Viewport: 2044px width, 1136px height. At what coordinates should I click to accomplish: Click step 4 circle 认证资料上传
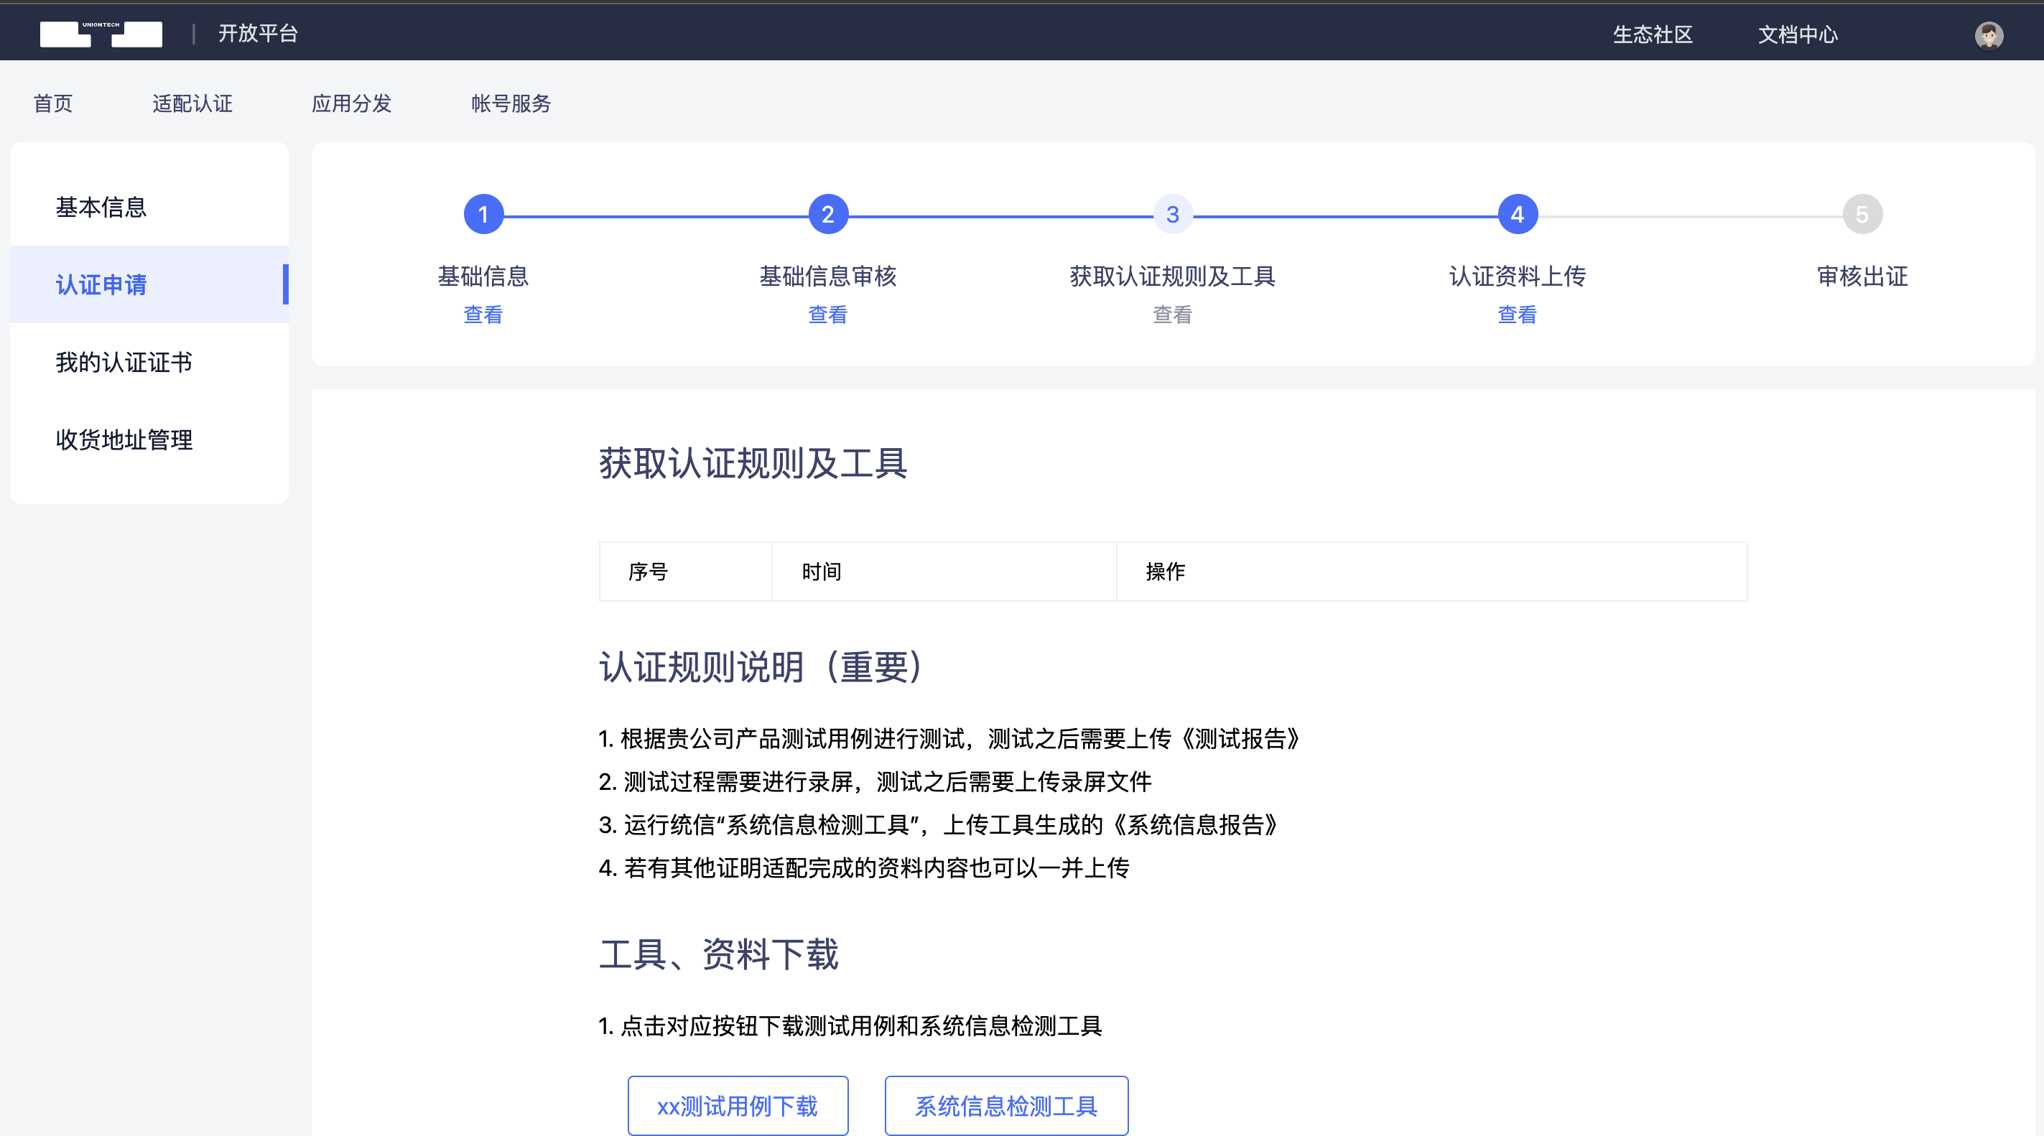1517,214
